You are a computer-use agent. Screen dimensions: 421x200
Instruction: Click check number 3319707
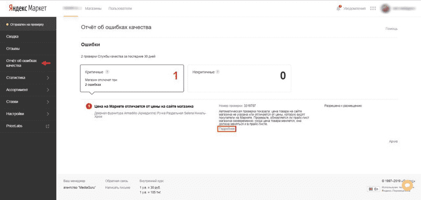(250, 106)
